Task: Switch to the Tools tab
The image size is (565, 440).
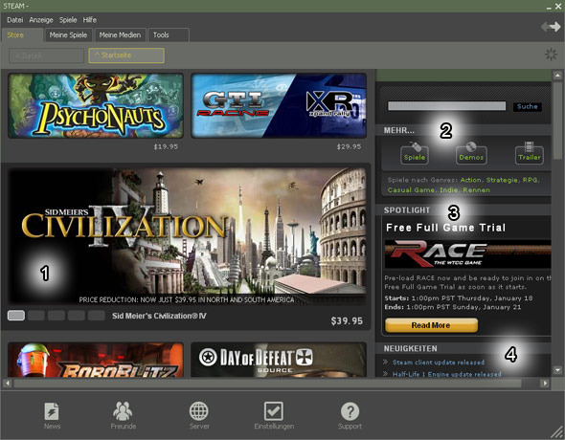Action: (x=169, y=34)
